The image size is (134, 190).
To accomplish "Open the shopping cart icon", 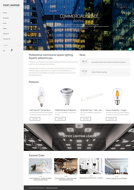I will (11, 50).
